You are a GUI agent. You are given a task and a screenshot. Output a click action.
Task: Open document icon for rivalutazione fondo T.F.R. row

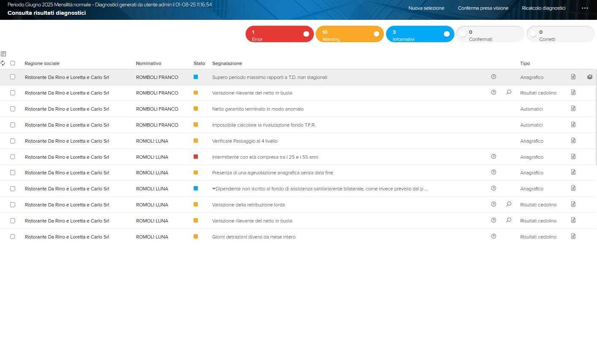tap(573, 125)
